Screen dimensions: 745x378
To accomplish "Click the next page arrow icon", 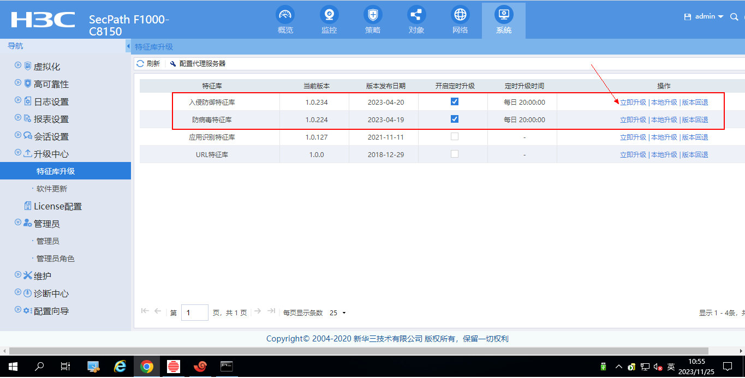I will click(258, 311).
